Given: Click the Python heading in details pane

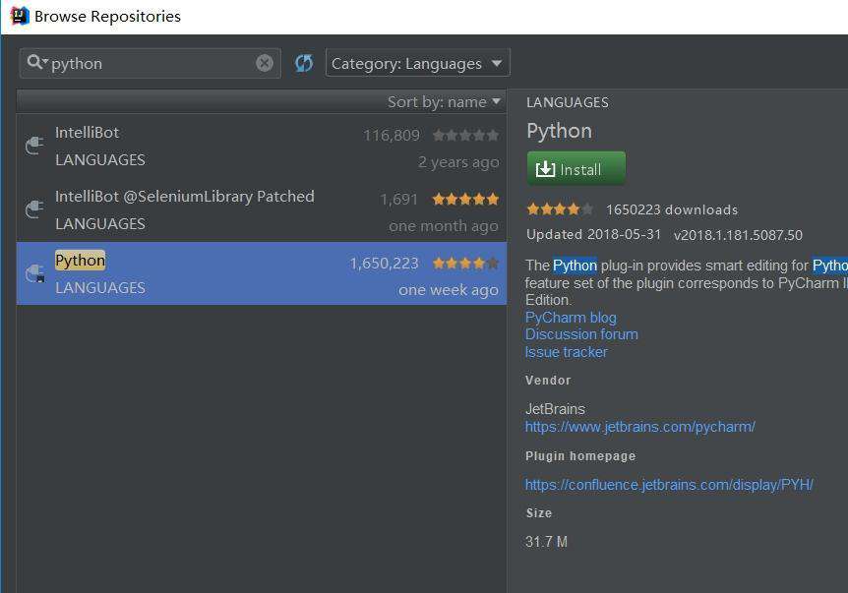Looking at the screenshot, I should pos(559,132).
